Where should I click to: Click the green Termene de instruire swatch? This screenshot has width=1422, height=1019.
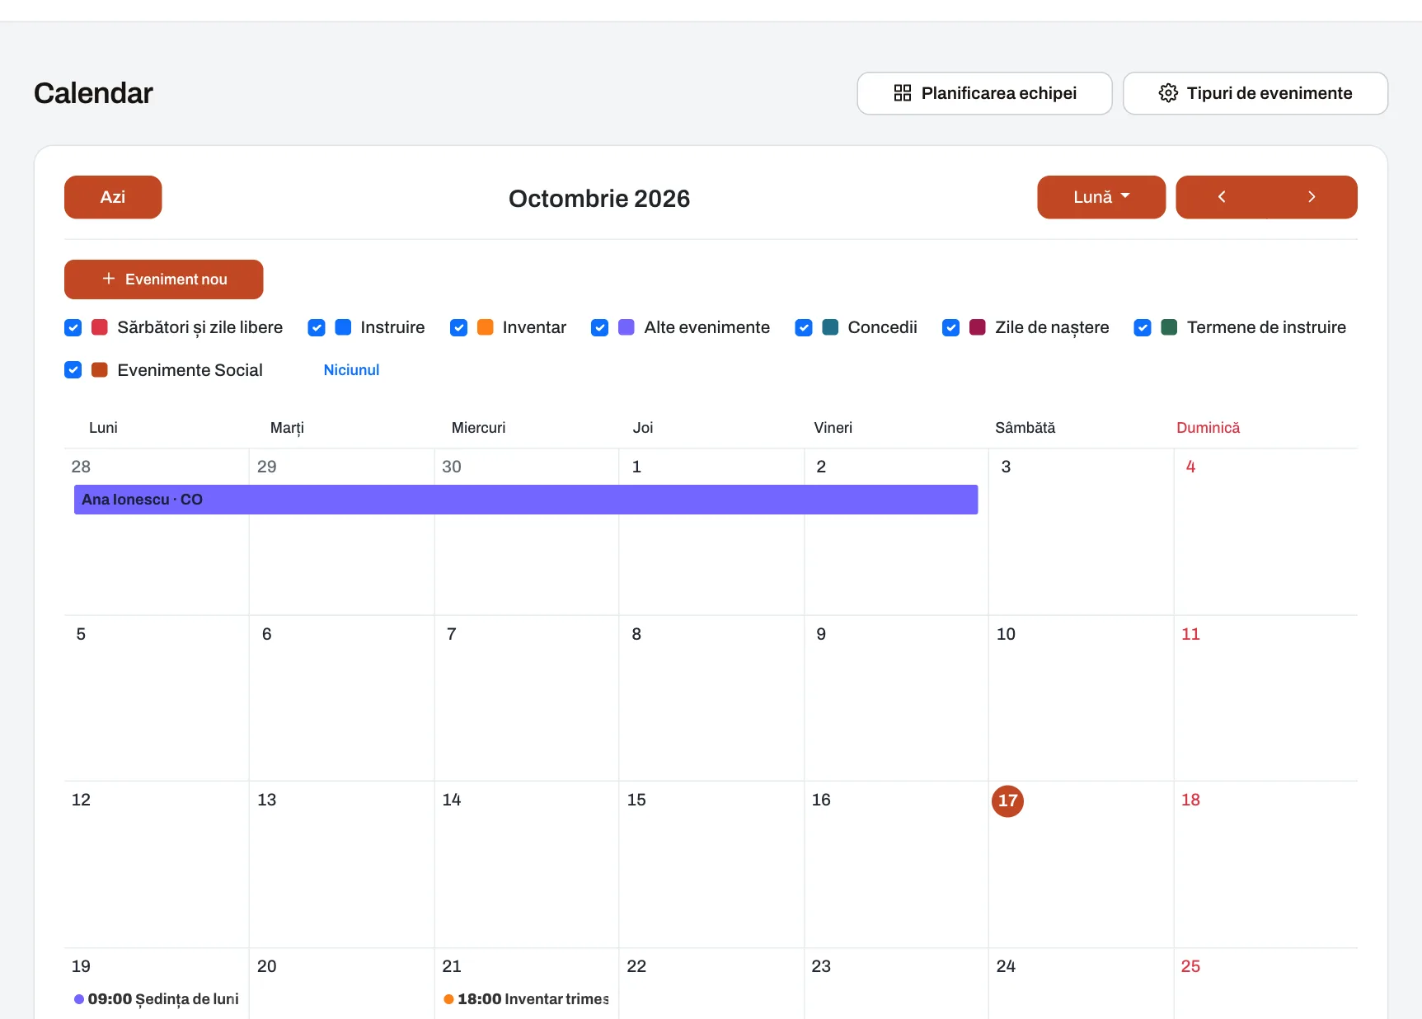[x=1169, y=327]
